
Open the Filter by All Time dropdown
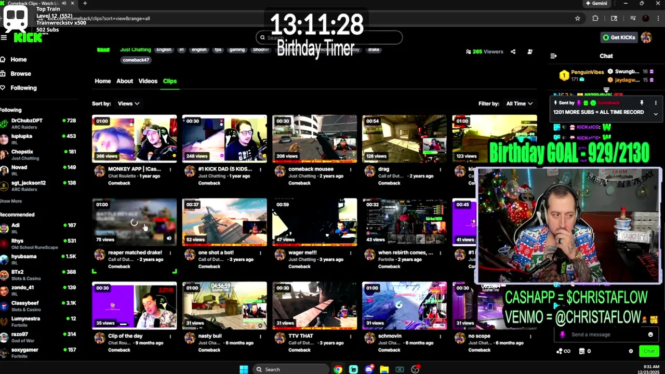tap(520, 103)
